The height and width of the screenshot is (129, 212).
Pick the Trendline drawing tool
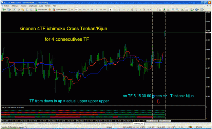tap(128, 10)
